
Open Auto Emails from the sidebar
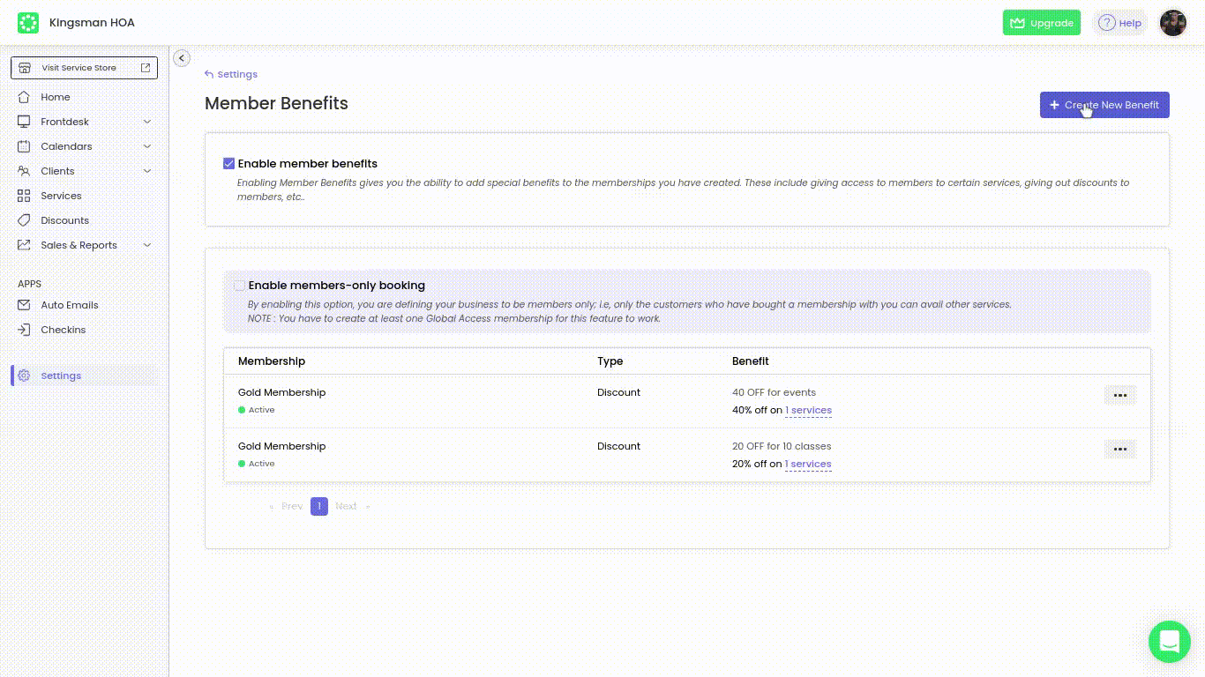pos(69,305)
